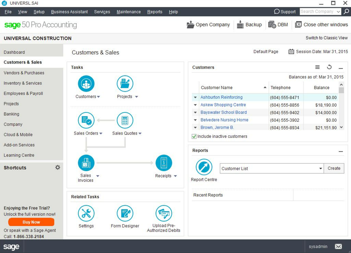The image size is (351, 253).
Task: Click the Search Company input field
Action: (318, 12)
